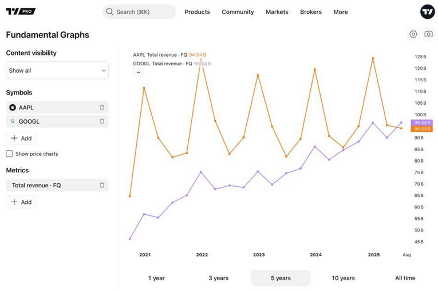Open the Content visibility dropdown

[x=57, y=70]
